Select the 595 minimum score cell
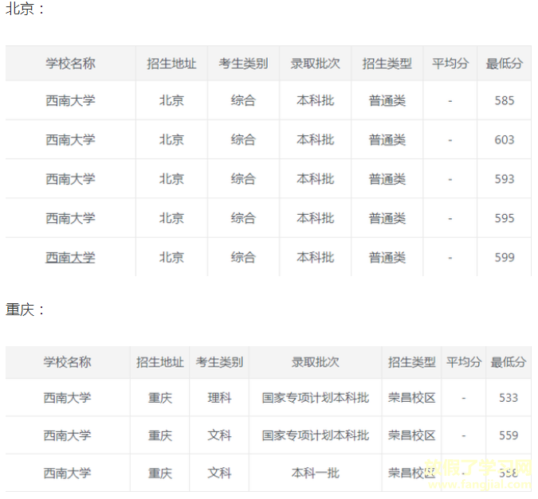This screenshot has height=499, width=538. (505, 218)
